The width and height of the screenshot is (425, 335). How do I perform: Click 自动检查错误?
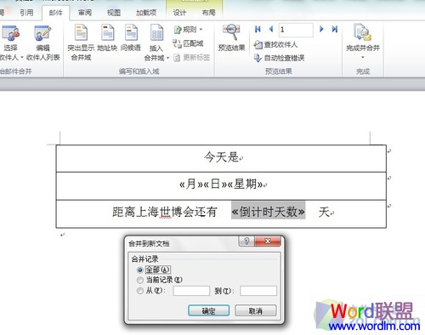coord(279,58)
